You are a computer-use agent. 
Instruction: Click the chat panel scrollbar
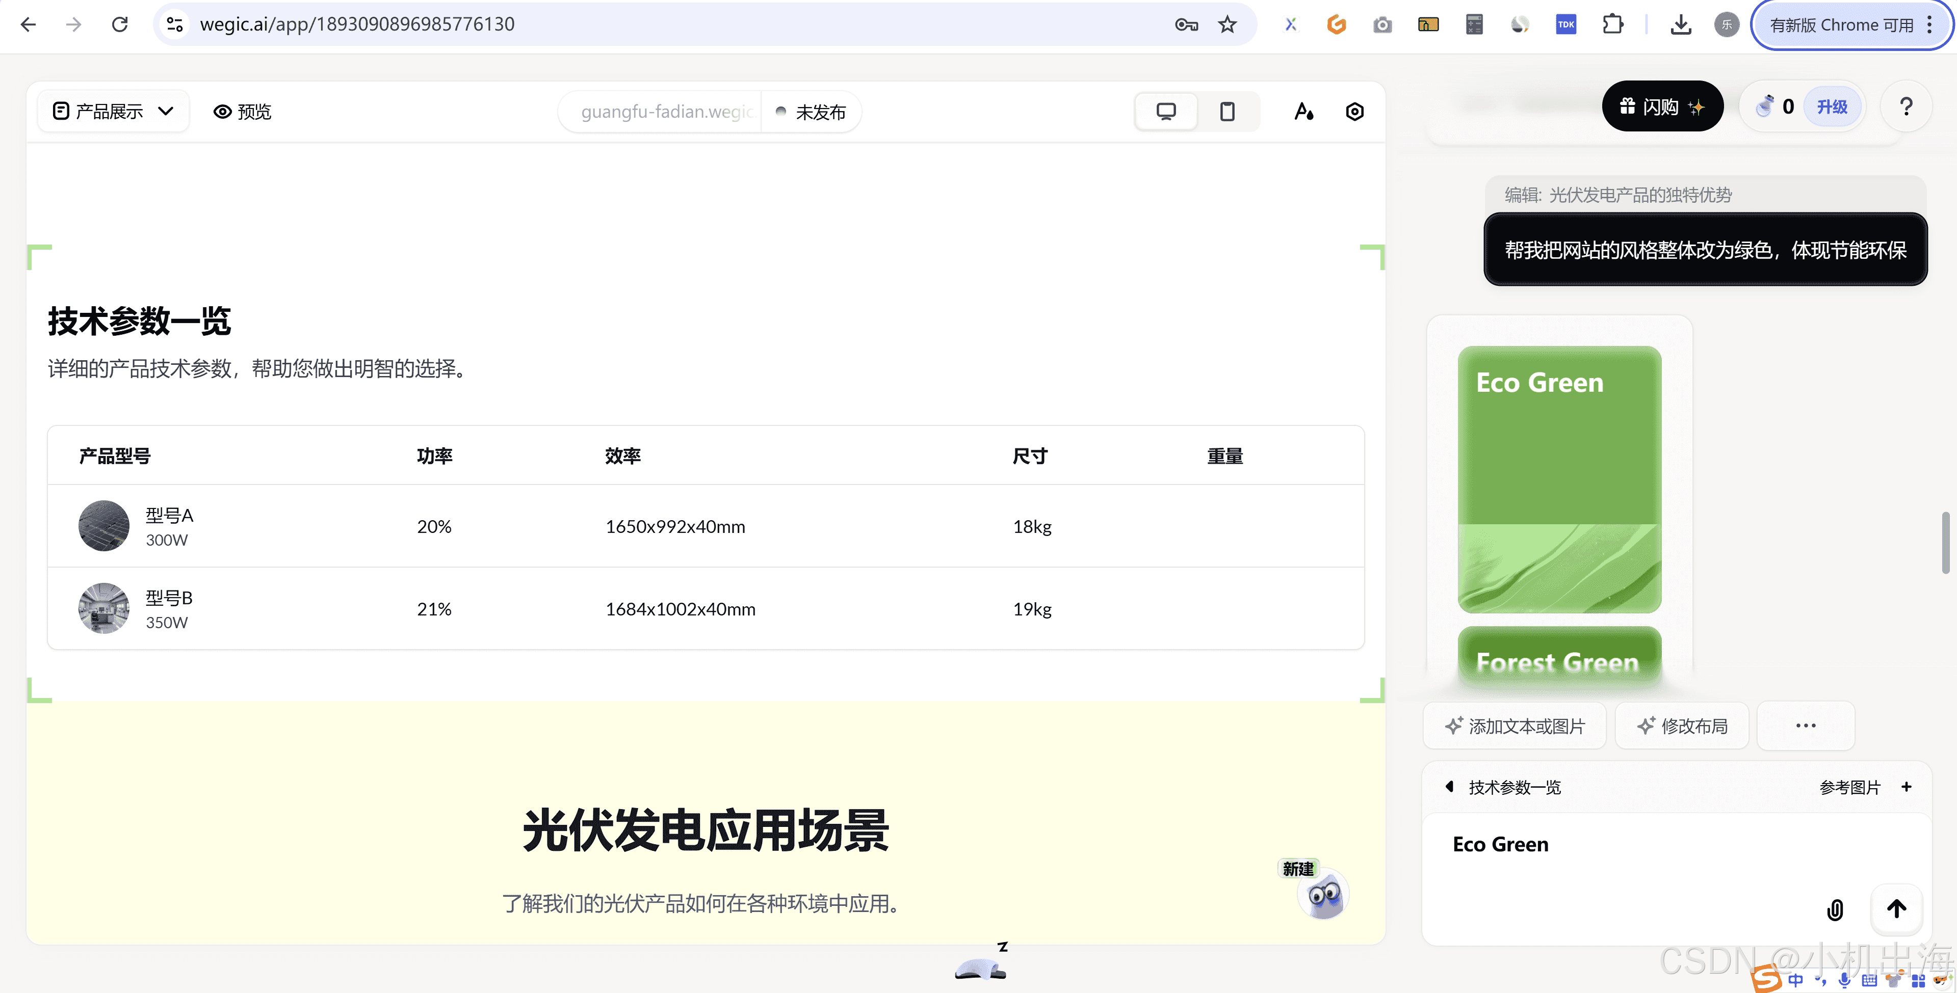[1945, 542]
